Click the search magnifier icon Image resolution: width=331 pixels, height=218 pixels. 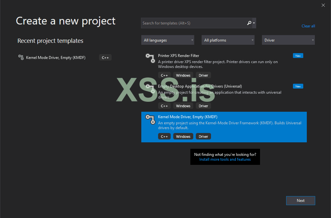[249, 23]
